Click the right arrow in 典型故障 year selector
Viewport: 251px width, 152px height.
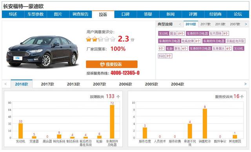click(246, 24)
